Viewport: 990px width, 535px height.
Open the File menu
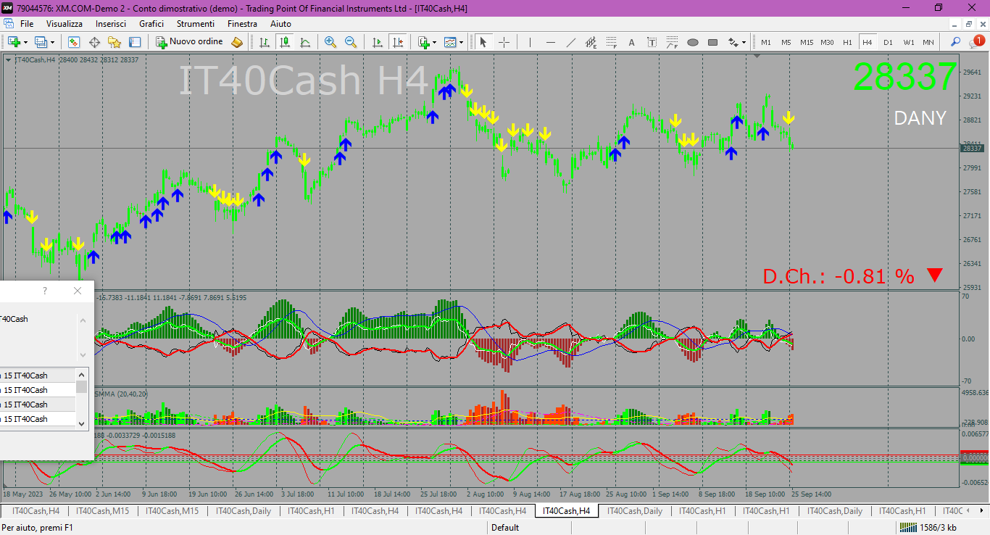click(x=27, y=24)
